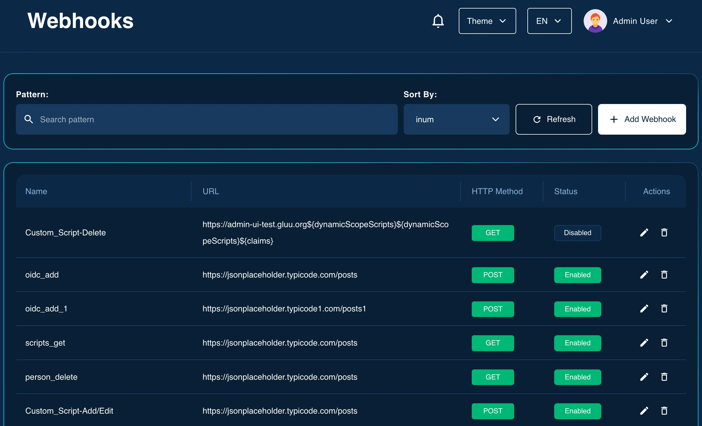The height and width of the screenshot is (426, 702).
Task: Click the Add Webhook button
Action: [x=642, y=119]
